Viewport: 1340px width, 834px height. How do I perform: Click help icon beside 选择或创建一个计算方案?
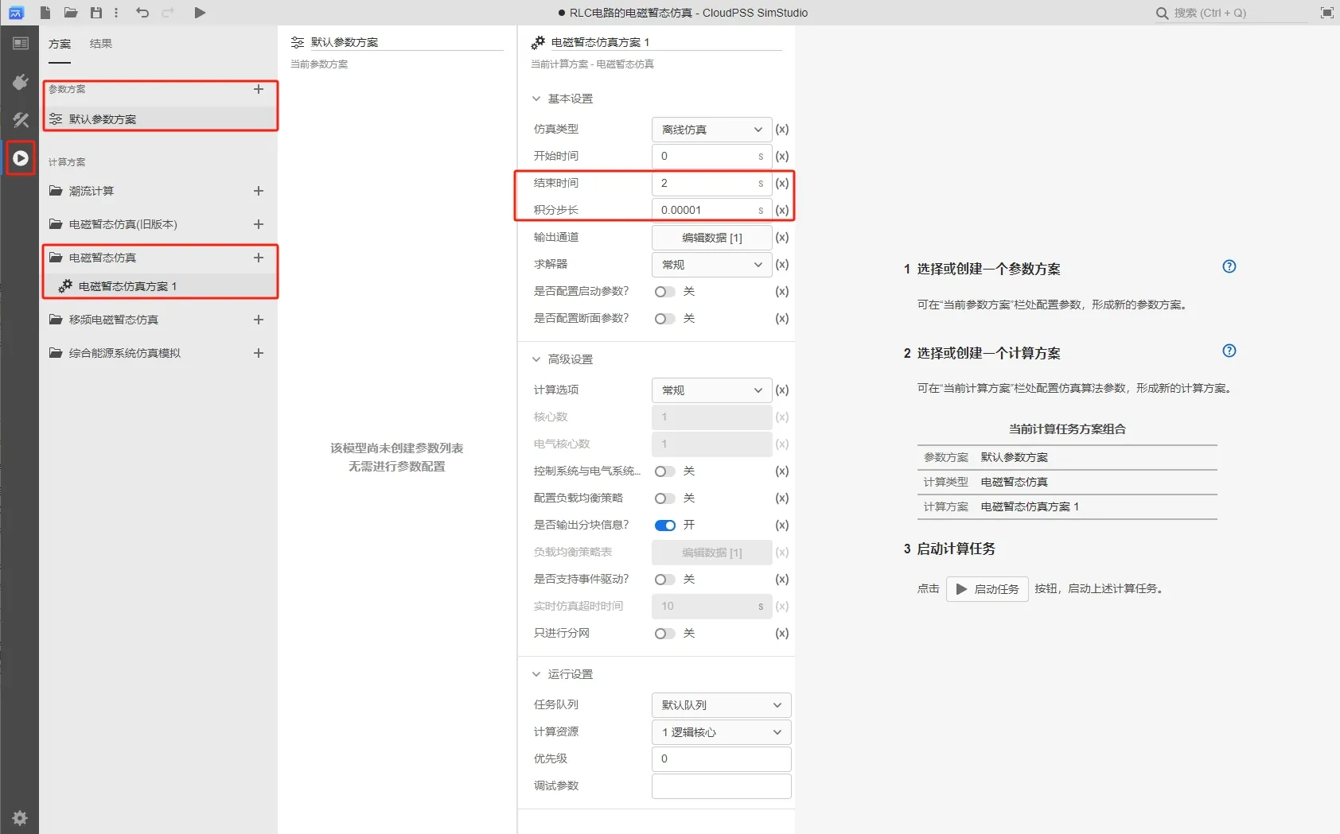[1229, 351]
